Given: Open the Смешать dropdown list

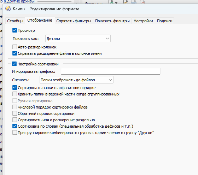Looking at the screenshot, I should pos(76,80).
